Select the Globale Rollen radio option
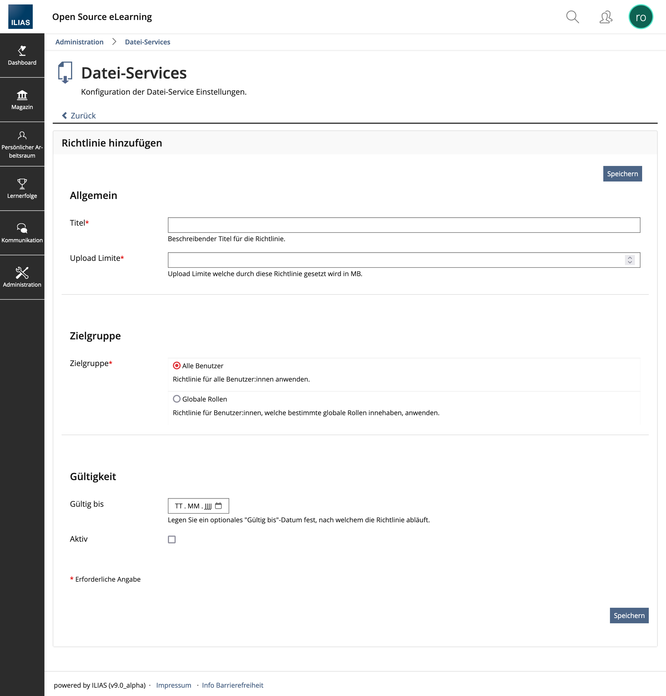Image resolution: width=666 pixels, height=696 pixels. pyautogui.click(x=176, y=399)
